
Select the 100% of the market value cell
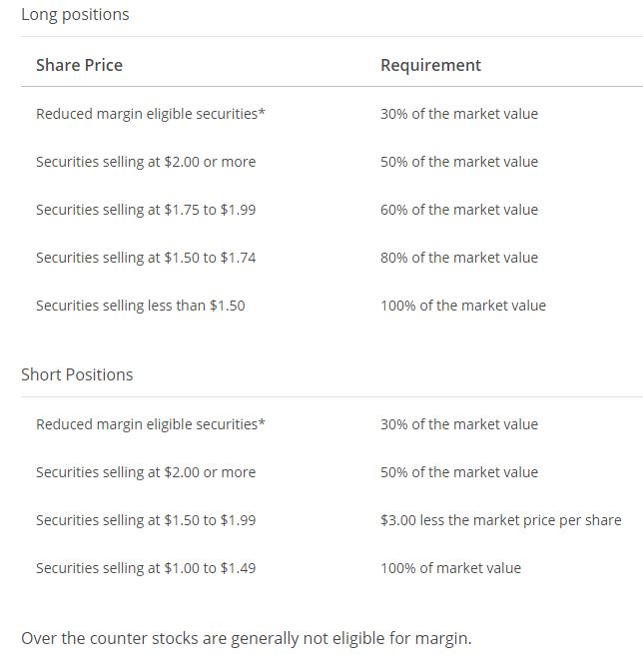tap(462, 306)
